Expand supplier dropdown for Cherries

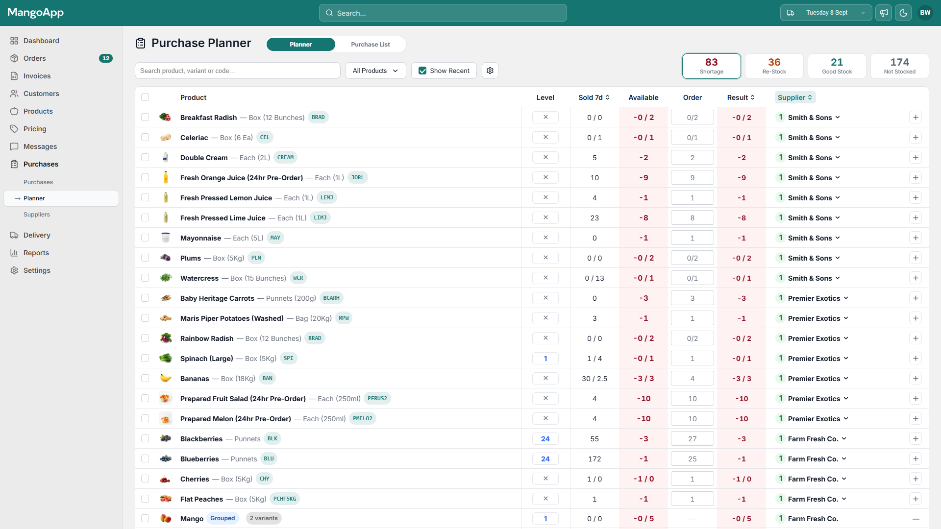tap(844, 479)
